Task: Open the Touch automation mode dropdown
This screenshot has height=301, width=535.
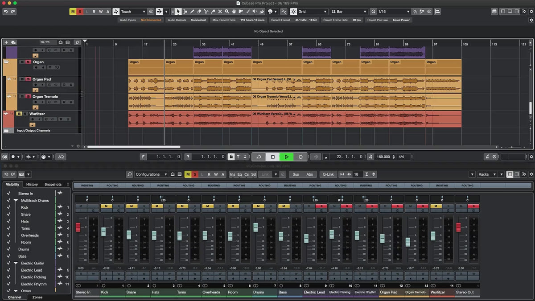Action: 133,12
